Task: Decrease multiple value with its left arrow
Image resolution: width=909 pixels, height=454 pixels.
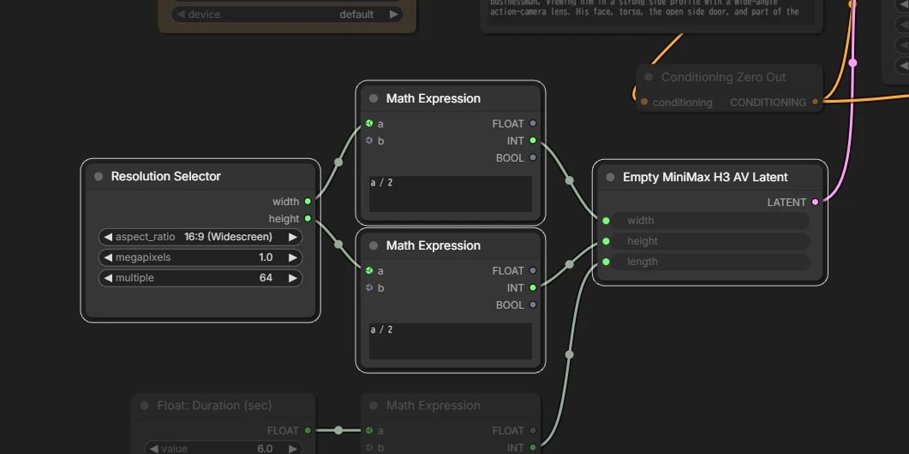Action: tap(108, 278)
